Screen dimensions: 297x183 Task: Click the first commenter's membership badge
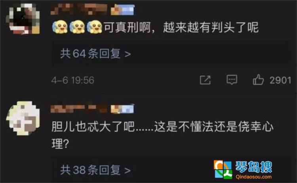[x=122, y=10]
